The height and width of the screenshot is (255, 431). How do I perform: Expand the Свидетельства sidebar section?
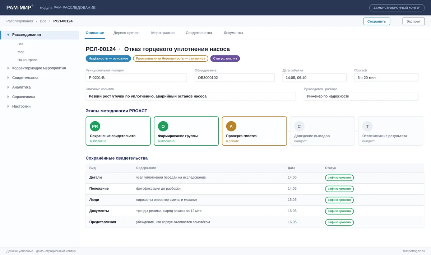click(x=8, y=77)
